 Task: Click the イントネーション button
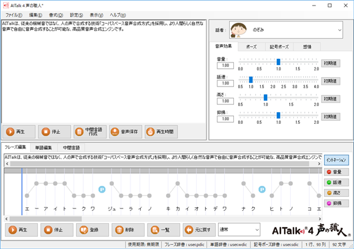pos(336,160)
